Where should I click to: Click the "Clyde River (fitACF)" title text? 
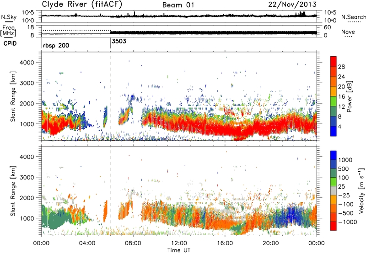tap(82, 4)
